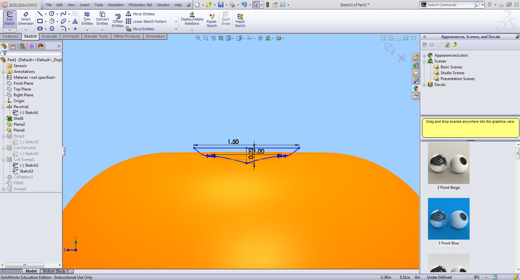Switch to the Render Tools tab
This screenshot has width=520, height=280.
pos(96,36)
